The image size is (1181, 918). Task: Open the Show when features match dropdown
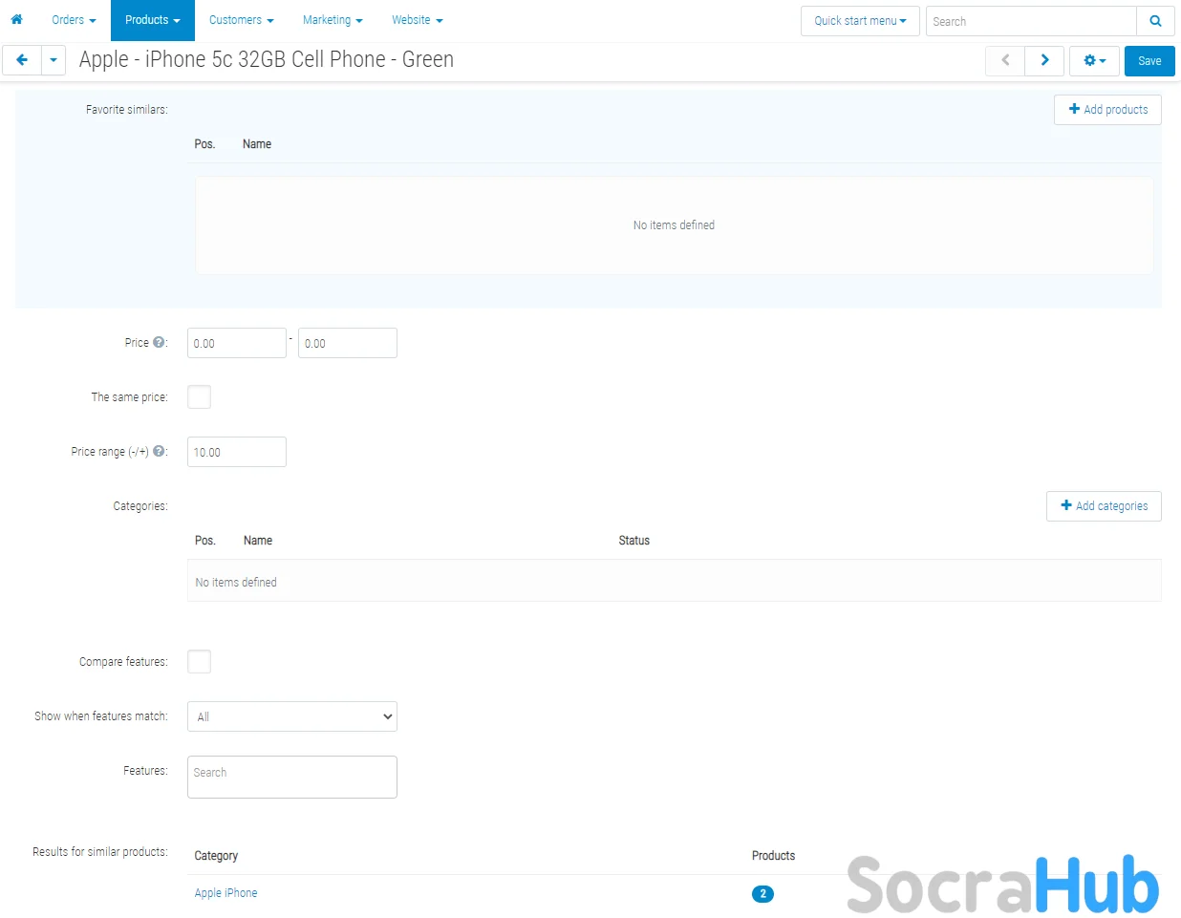pyautogui.click(x=292, y=716)
